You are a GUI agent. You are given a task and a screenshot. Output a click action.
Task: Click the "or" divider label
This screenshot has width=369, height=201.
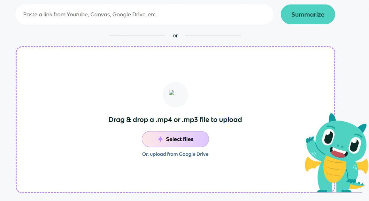[x=175, y=36]
